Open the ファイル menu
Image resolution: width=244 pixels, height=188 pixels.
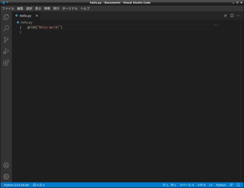[8, 8]
